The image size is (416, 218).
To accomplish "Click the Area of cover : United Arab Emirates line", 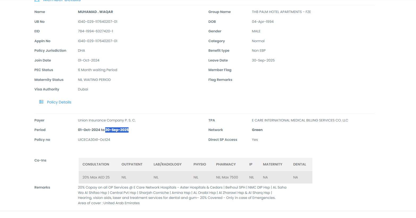I will (109, 203).
